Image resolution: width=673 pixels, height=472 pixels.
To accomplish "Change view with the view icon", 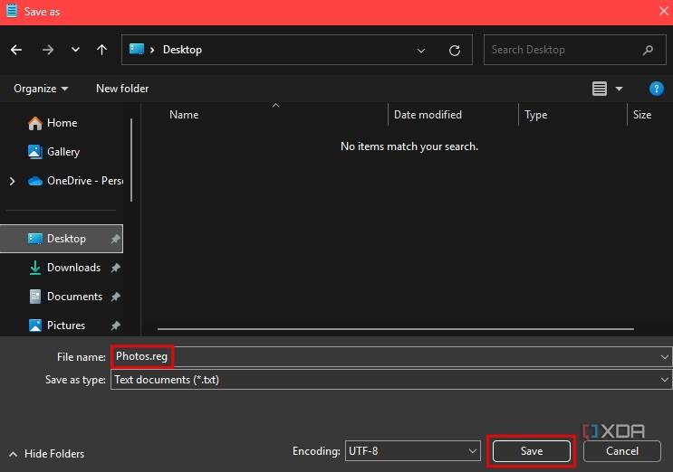I will pyautogui.click(x=599, y=89).
